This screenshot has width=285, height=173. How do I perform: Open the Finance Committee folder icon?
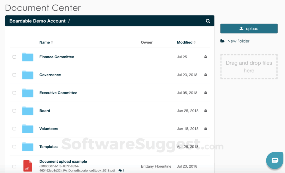pos(28,57)
